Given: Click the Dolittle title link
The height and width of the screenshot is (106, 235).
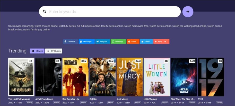Looking at the screenshot, I should tap(93, 99).
